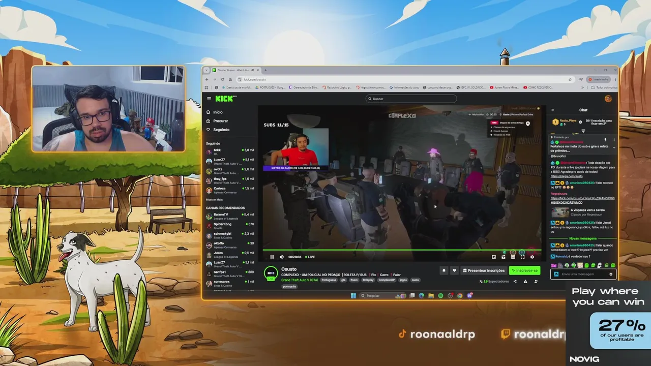Open the thay_fps followed channel
This screenshot has width=651, height=366.
coord(230,180)
